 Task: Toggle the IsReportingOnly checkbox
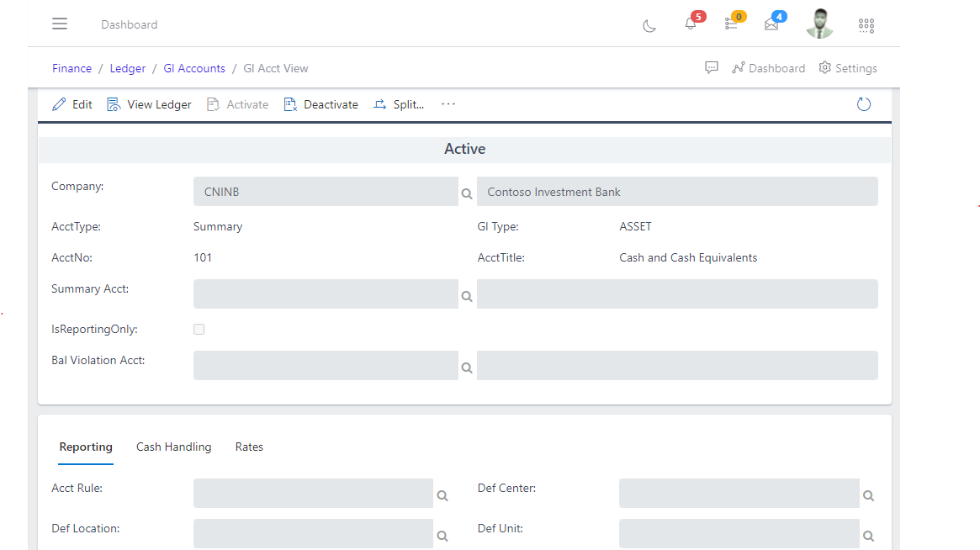199,329
